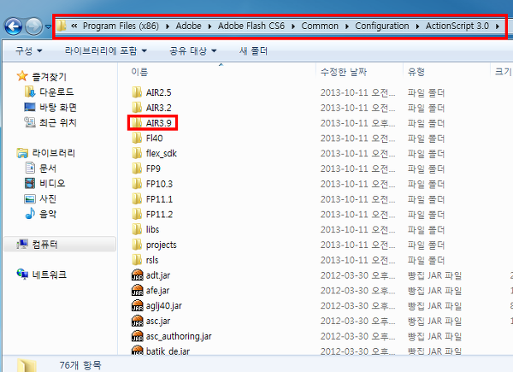Open the Configuration breadcrumb folder
This screenshot has height=372, width=513.
pyautogui.click(x=382, y=26)
